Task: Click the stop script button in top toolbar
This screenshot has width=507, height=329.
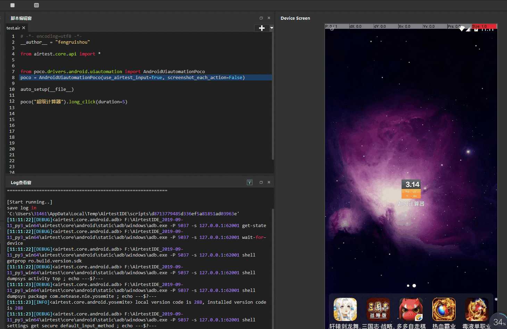Action: pos(13,5)
